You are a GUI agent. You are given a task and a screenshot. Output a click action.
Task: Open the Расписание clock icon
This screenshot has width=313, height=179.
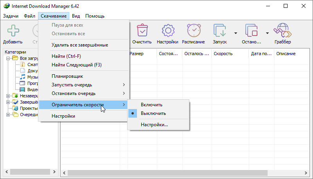click(193, 30)
